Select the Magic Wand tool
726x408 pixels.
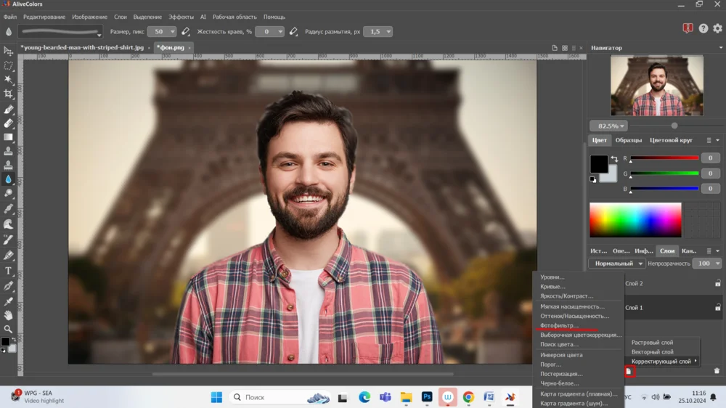(8, 80)
